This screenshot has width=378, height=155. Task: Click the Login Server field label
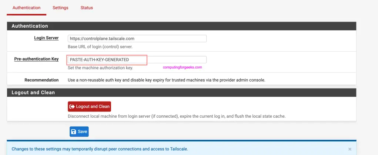(46, 38)
